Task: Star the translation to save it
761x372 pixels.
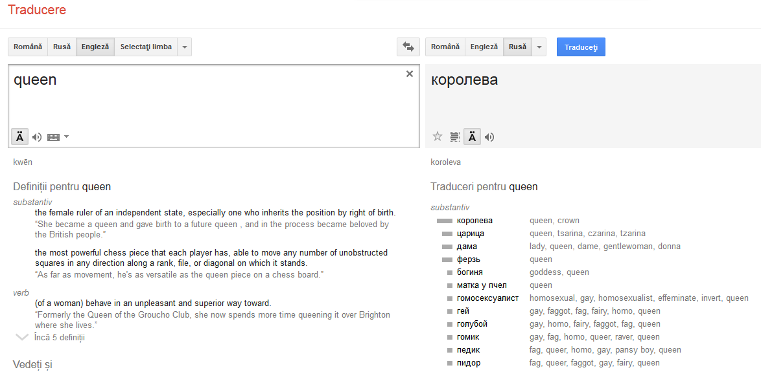Action: tap(438, 137)
